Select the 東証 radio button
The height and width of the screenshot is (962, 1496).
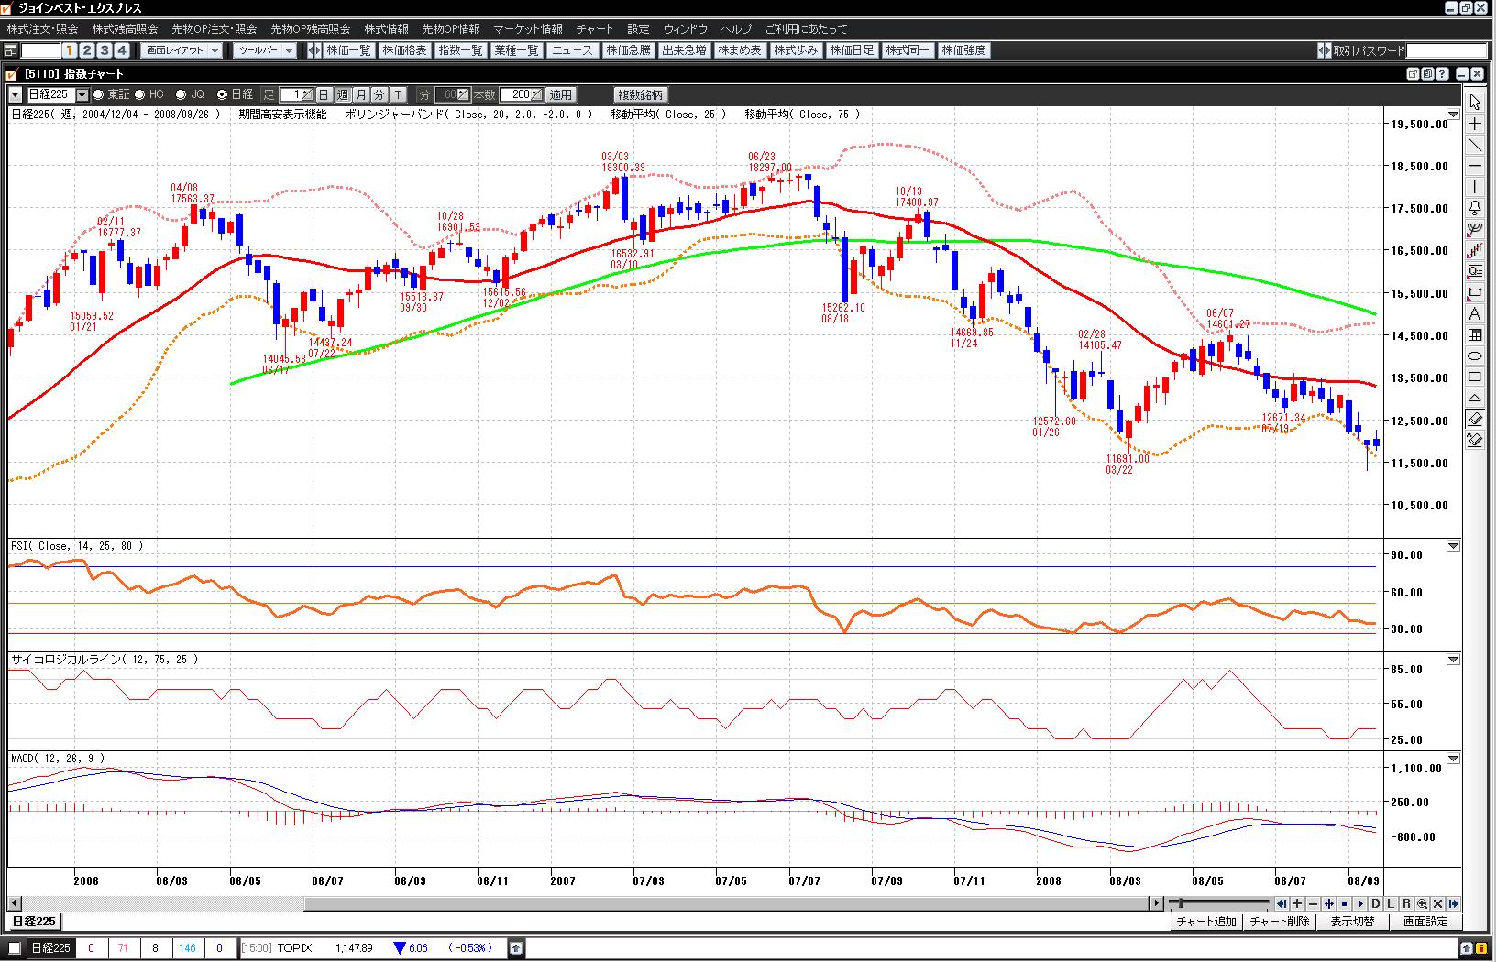coord(98,94)
